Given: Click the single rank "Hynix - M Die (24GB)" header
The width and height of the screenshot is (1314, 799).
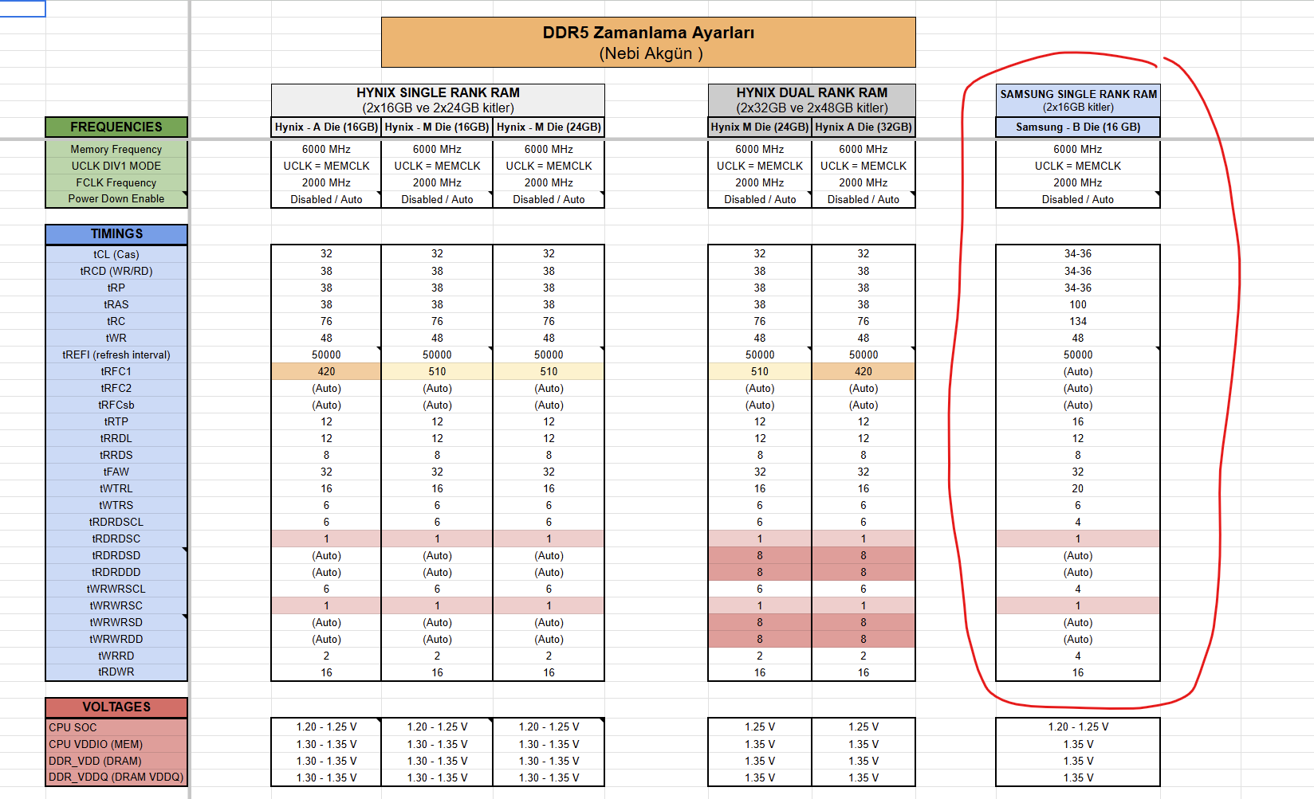Looking at the screenshot, I should coord(549,127).
